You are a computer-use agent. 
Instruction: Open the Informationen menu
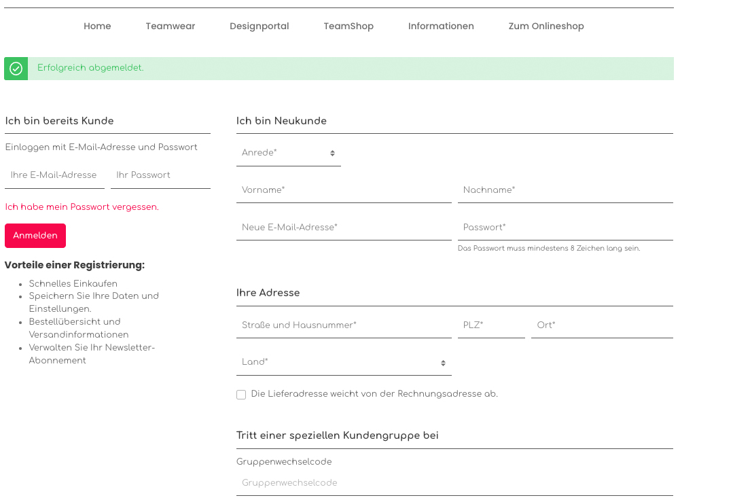(x=441, y=26)
